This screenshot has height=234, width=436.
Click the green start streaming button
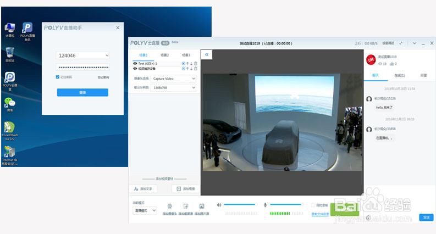345,210
